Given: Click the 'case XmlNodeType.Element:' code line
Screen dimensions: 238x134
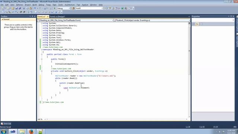Looking at the screenshot, I should coord(77,88).
